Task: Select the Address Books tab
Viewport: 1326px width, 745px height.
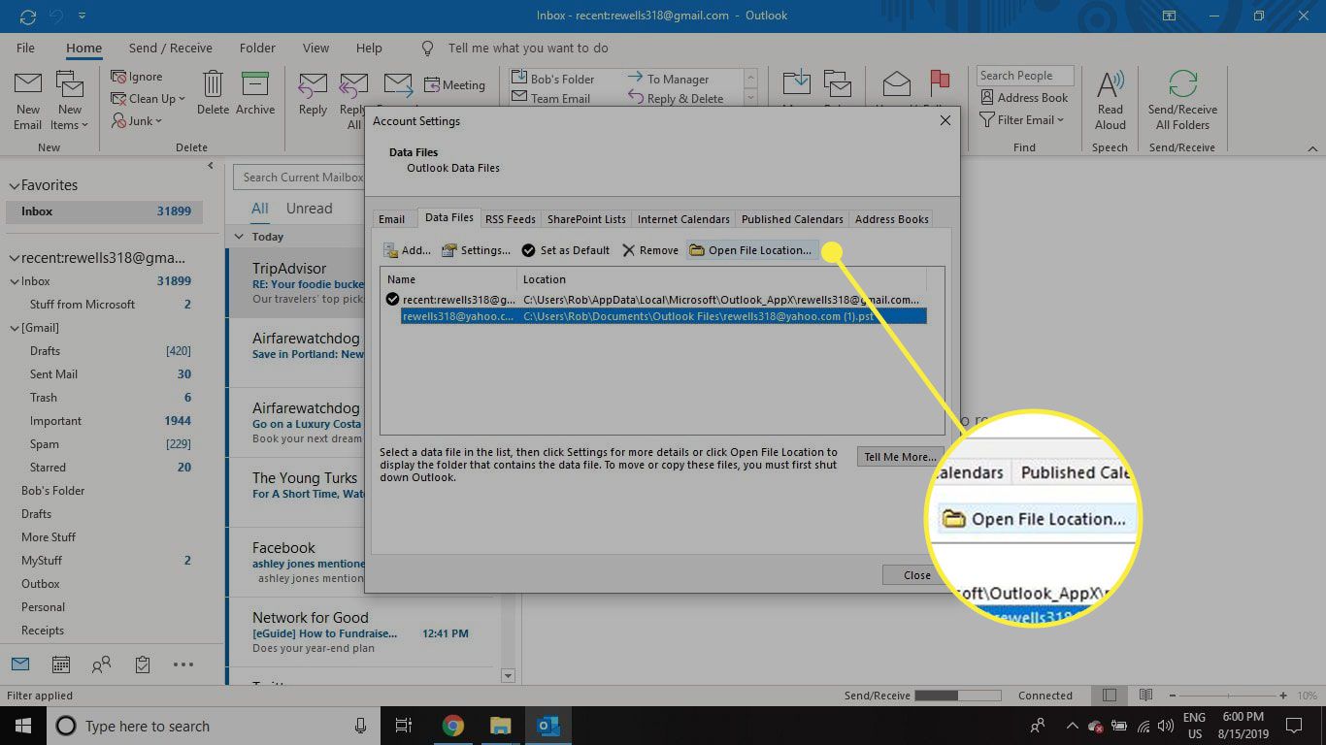Action: [x=892, y=219]
